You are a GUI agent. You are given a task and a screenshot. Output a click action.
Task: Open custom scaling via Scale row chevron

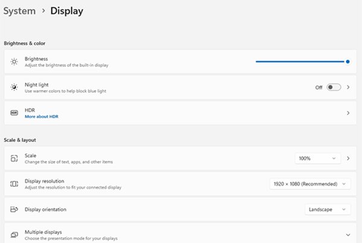tap(348, 159)
